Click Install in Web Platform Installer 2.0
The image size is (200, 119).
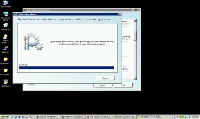tap(103, 85)
